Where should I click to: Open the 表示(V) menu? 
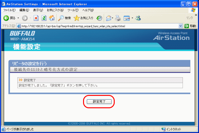pyautogui.click(x=38, y=10)
